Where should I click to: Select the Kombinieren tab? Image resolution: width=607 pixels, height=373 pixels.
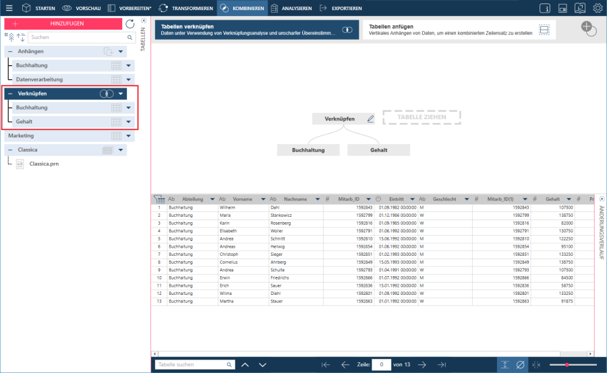(242, 8)
